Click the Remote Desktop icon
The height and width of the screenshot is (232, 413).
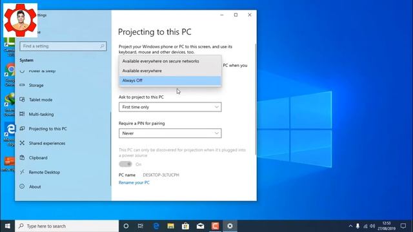22,172
